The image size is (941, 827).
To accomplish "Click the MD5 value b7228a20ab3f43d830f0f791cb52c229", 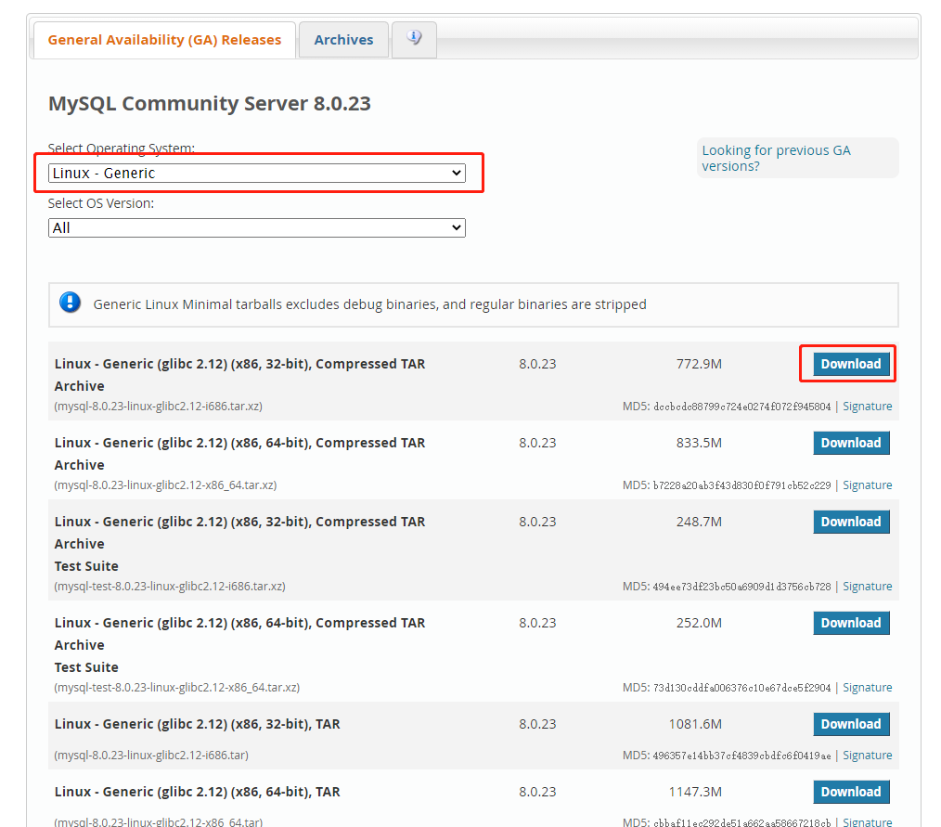I will pyautogui.click(x=741, y=485).
